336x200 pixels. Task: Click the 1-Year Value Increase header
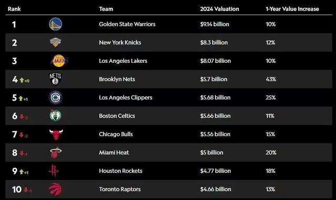[x=292, y=9]
